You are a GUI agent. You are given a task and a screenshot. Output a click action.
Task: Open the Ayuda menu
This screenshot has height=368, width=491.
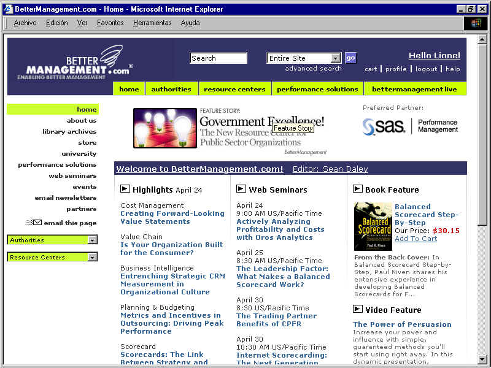(x=190, y=23)
